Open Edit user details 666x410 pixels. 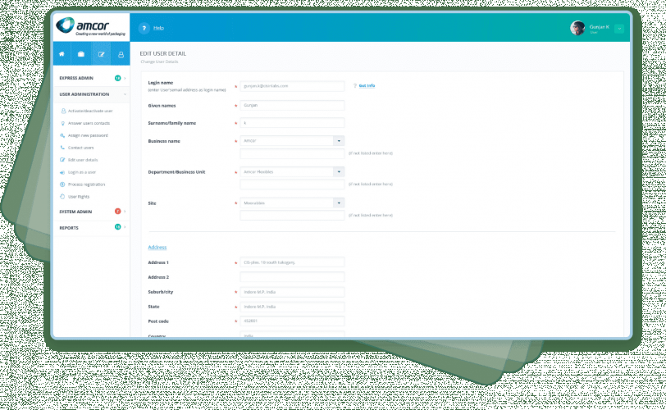coord(83,160)
